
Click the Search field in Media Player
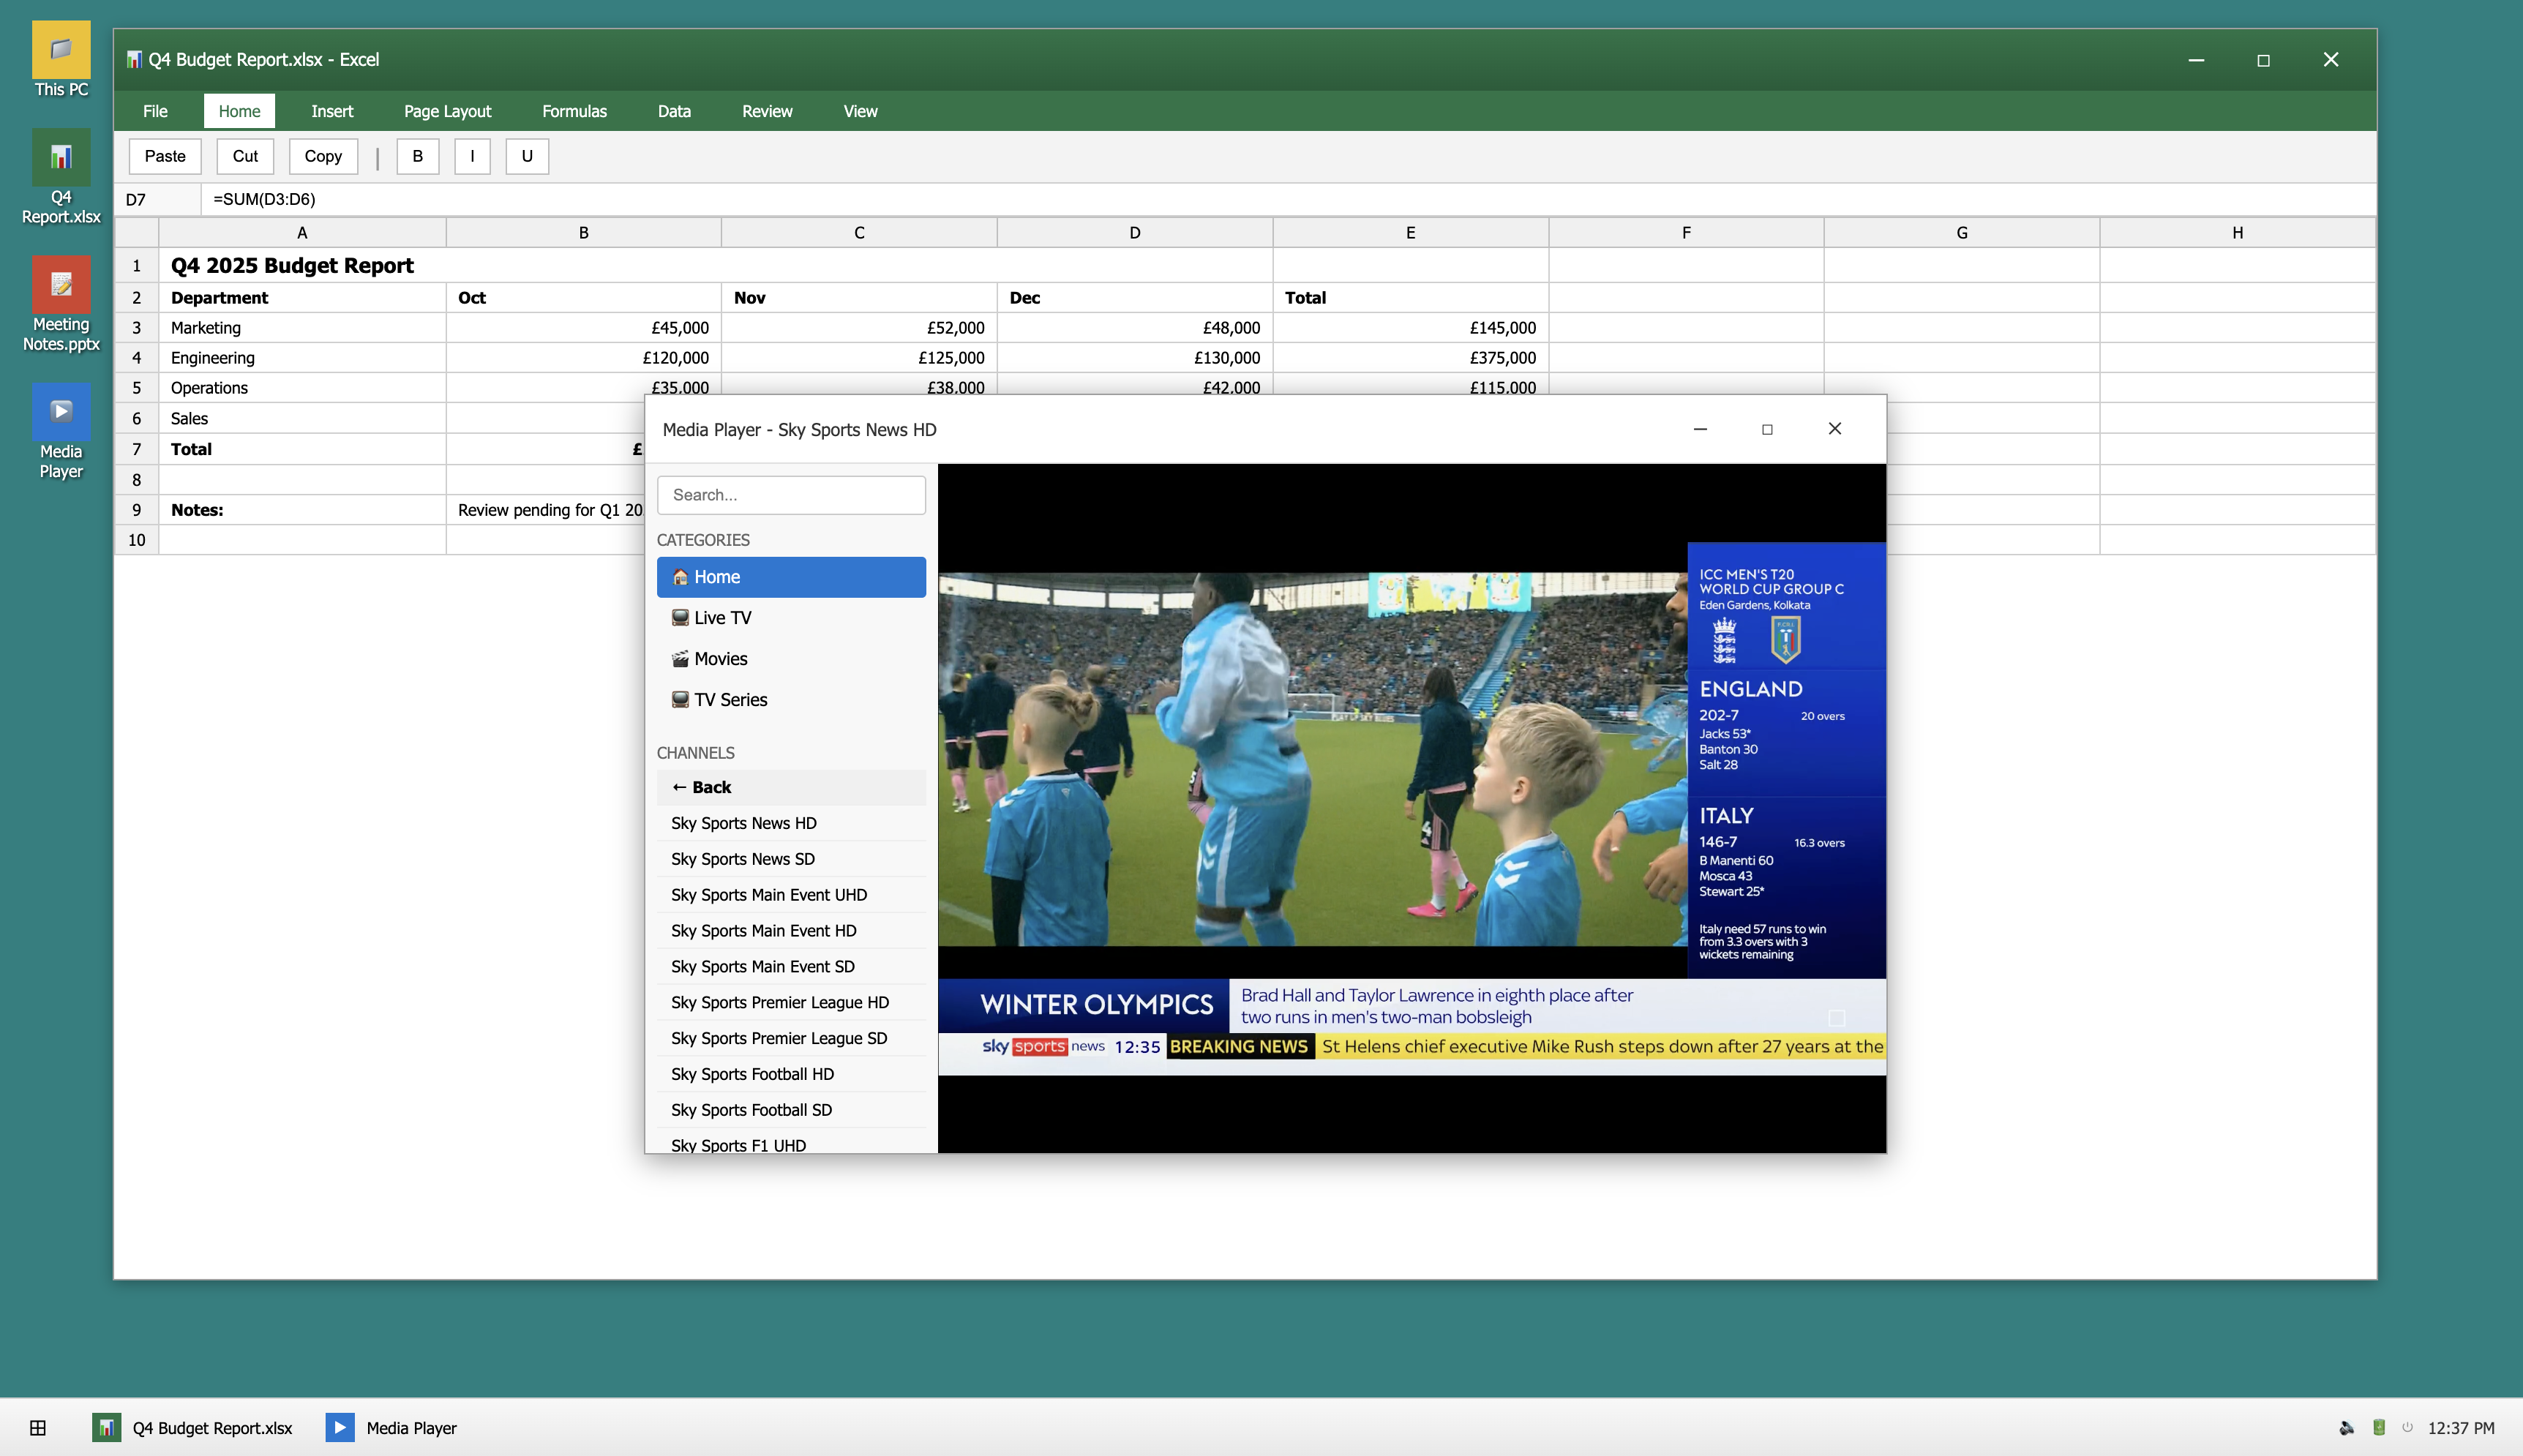click(790, 494)
